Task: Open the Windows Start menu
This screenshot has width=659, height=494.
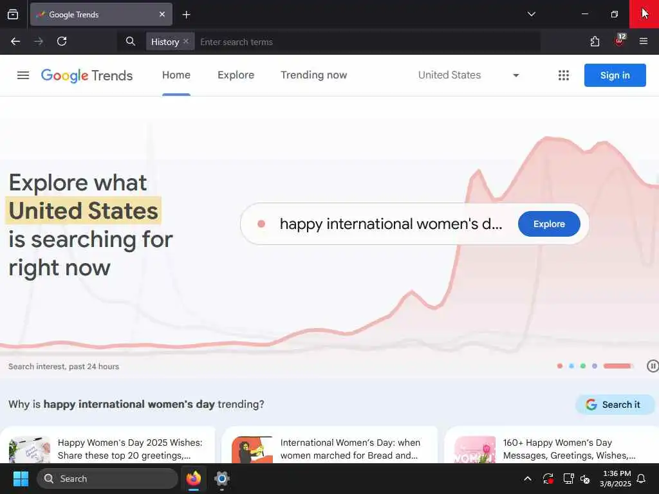Action: click(x=21, y=479)
